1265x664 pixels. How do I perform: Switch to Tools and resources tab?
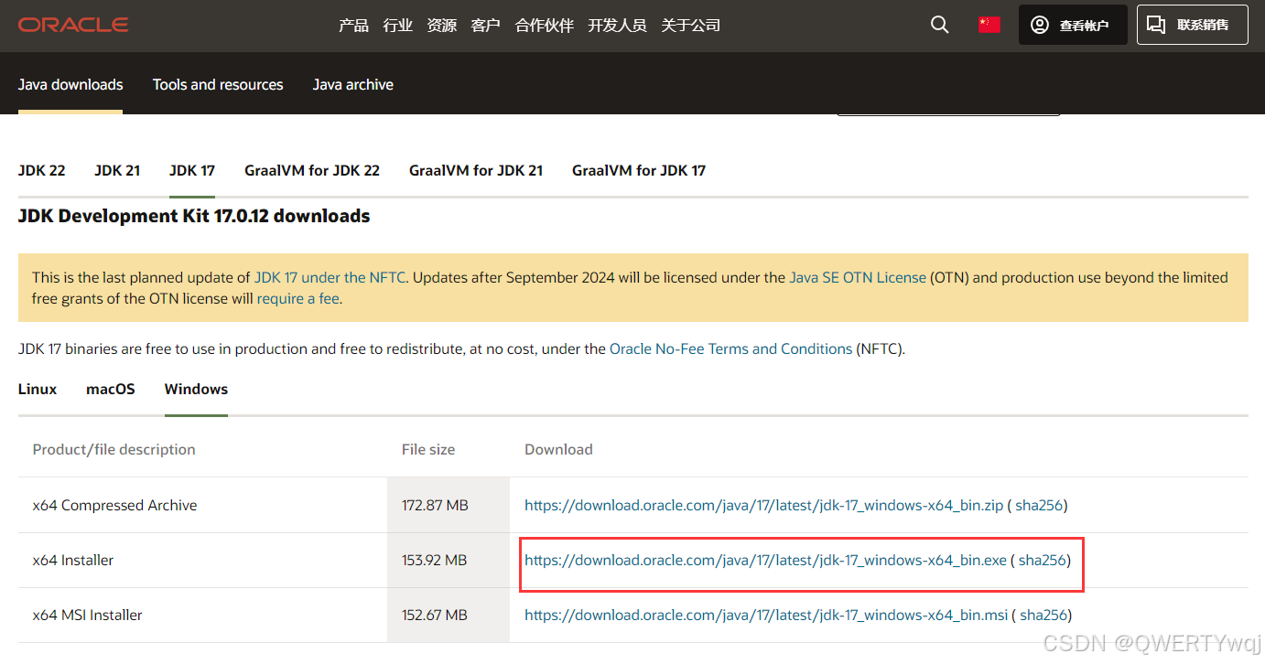click(218, 84)
